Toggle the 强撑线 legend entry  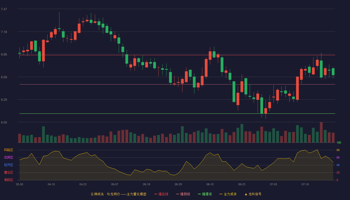tap(205, 194)
